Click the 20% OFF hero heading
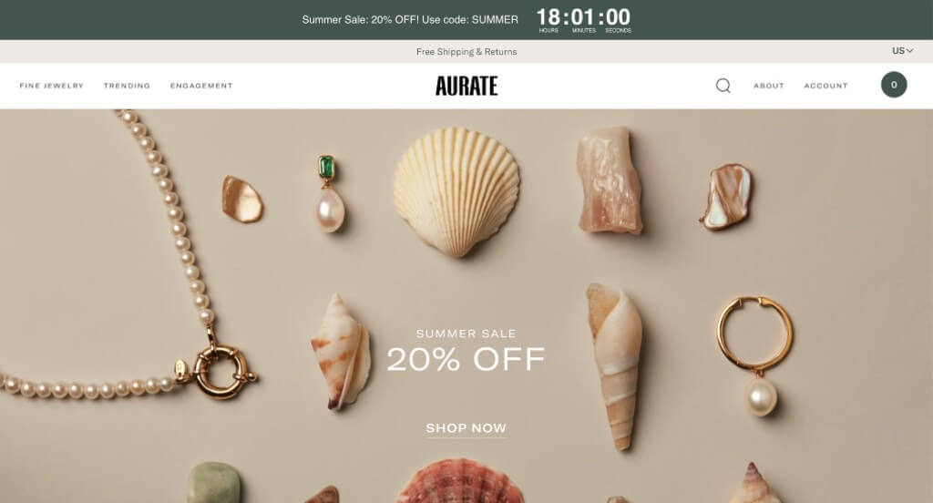 pos(466,359)
